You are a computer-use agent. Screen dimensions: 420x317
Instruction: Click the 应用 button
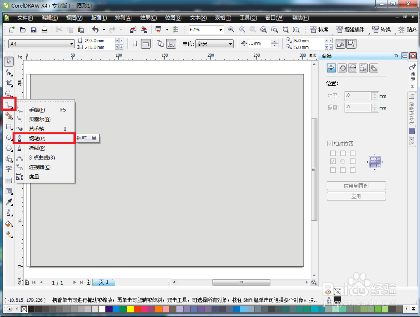[356, 196]
